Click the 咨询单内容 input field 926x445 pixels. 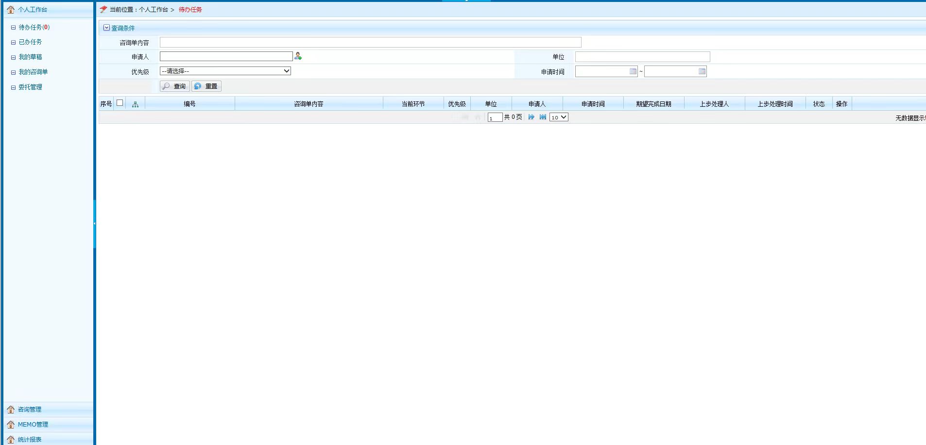pyautogui.click(x=370, y=43)
